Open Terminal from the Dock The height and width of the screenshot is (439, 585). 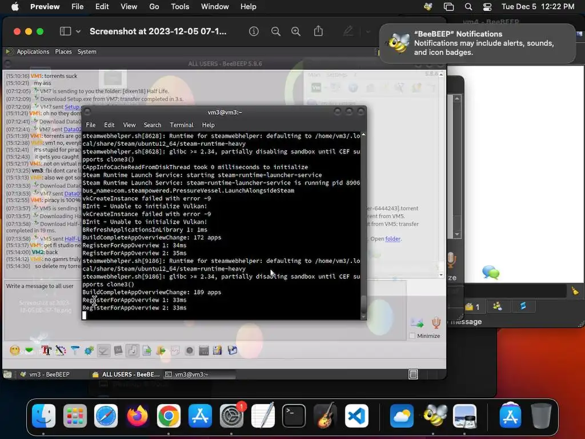[294, 416]
